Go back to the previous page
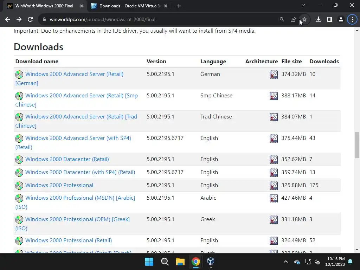360x270 pixels. click(8, 20)
